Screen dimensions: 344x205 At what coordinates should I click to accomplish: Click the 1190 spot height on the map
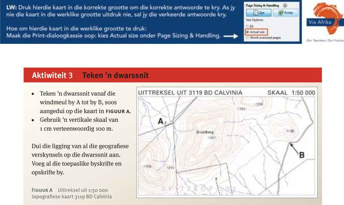click(x=289, y=131)
